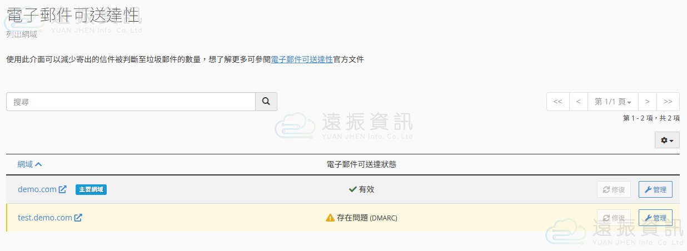Focus the 搜尋 search input field
The image size is (687, 251).
pyautogui.click(x=131, y=102)
